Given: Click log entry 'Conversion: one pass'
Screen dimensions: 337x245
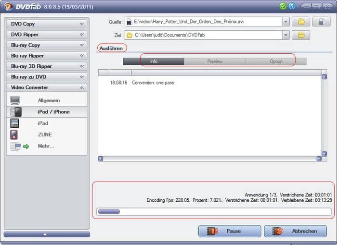Looking at the screenshot, I should [x=153, y=83].
